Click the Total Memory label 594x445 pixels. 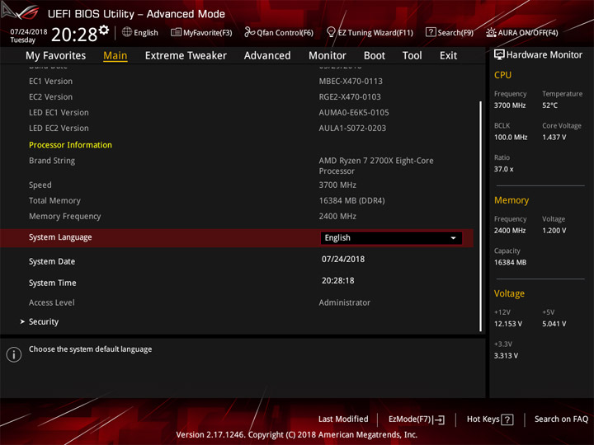54,201
